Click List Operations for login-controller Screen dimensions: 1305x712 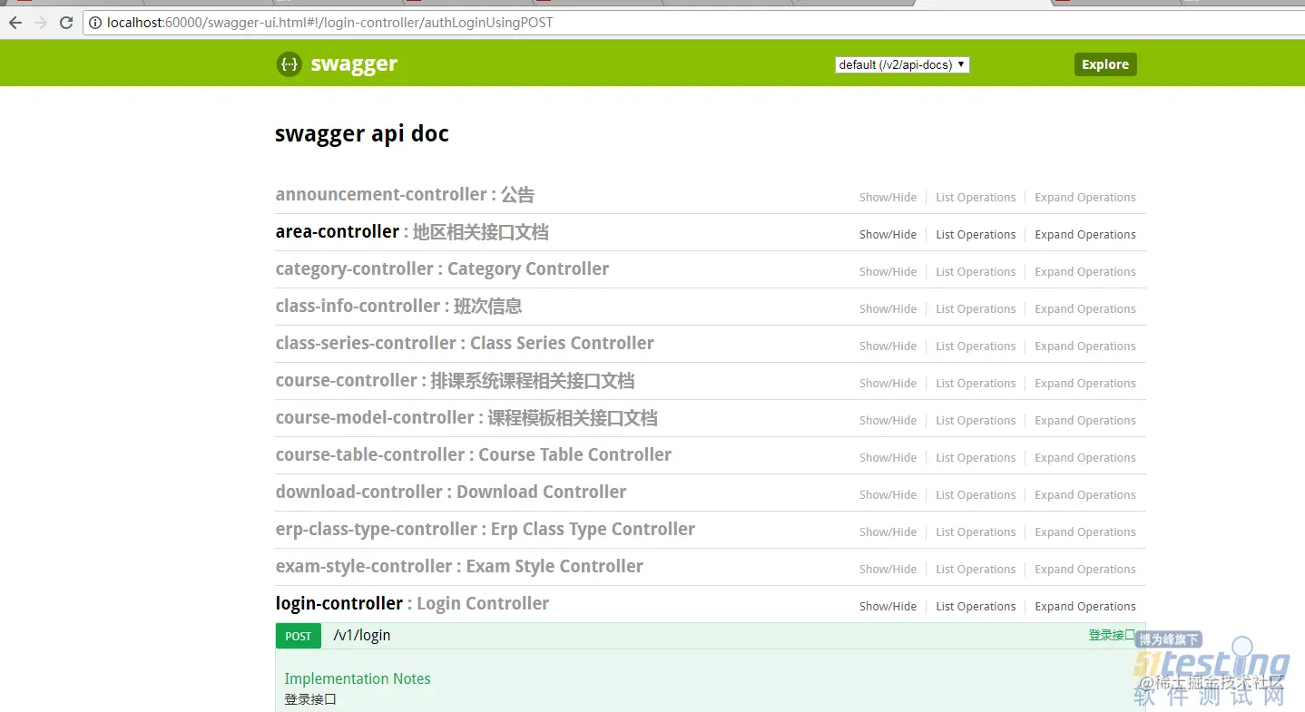976,607
